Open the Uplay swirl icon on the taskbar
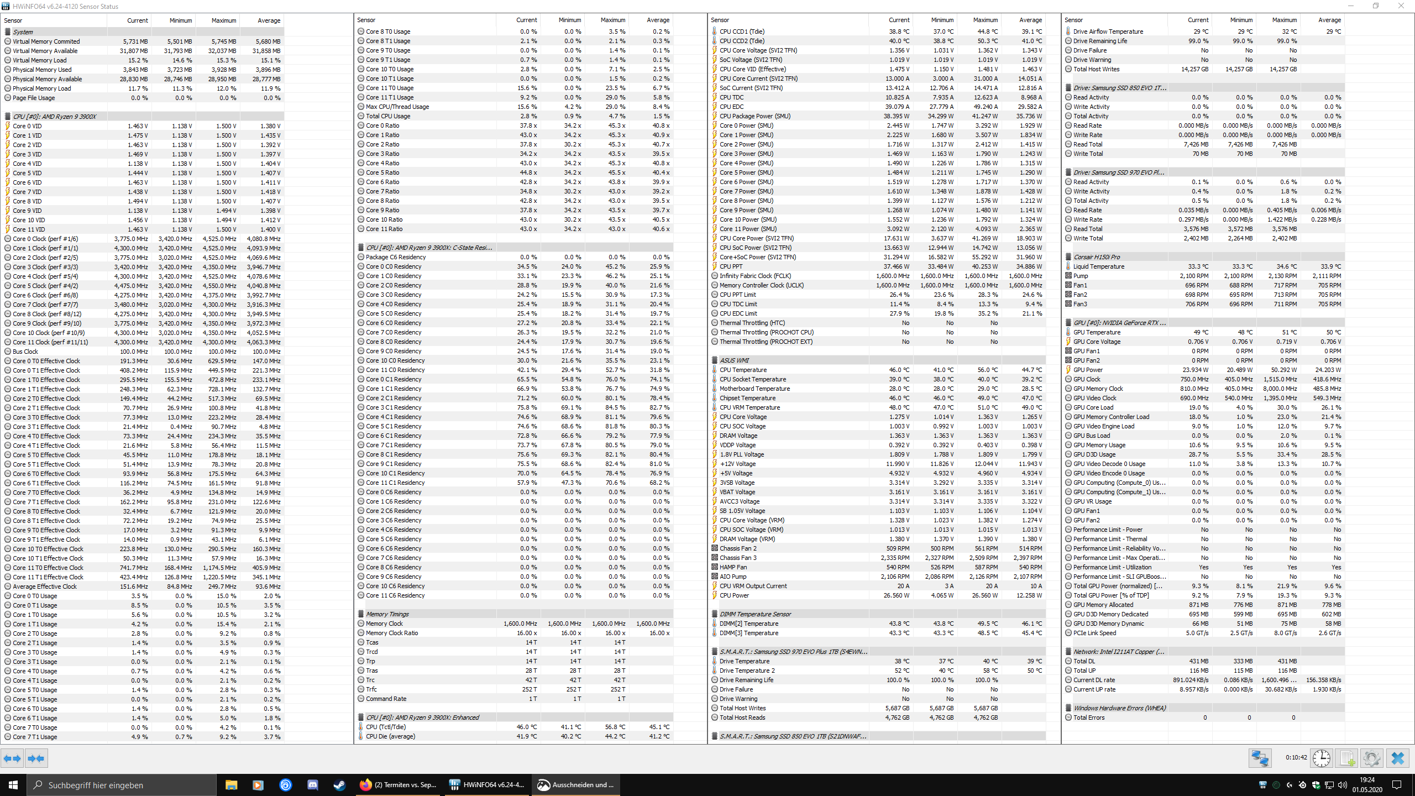This screenshot has height=796, width=1415. (285, 785)
